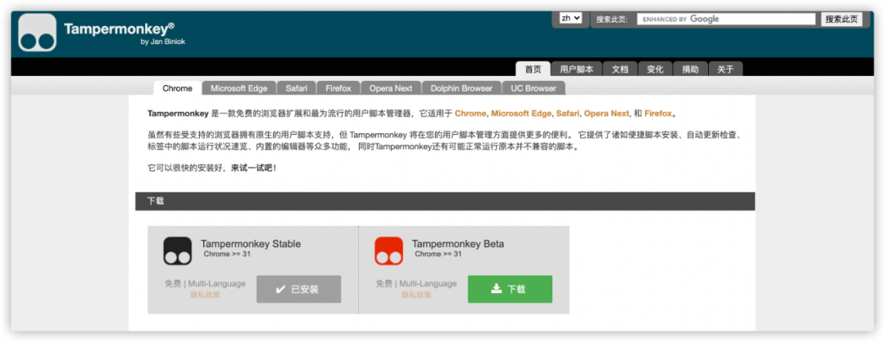885x342 pixels.
Task: Focus the Google search input field
Action: tap(726, 19)
